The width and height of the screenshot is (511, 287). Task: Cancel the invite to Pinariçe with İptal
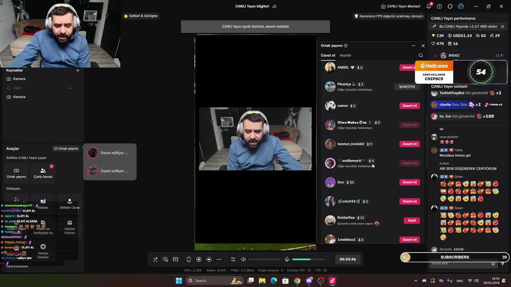[x=407, y=86]
